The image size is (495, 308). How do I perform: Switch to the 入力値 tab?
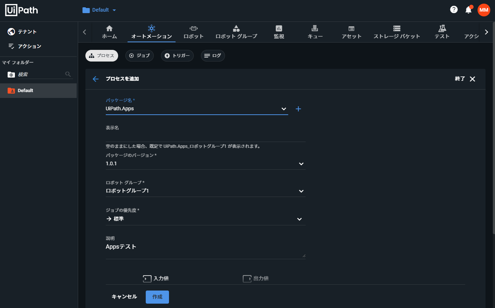point(156,279)
